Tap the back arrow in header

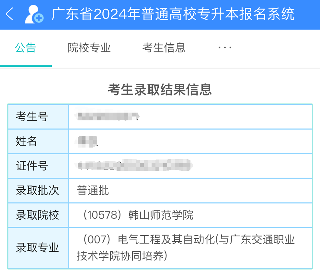(x=10, y=15)
